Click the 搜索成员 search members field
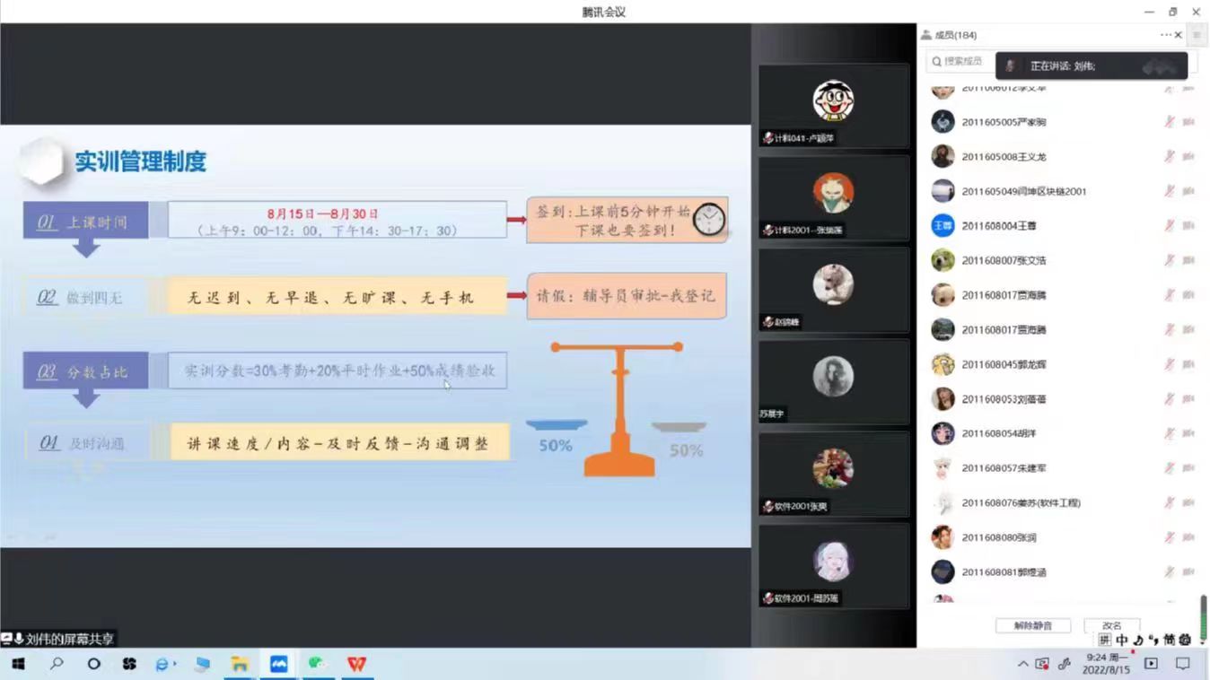This screenshot has width=1210, height=680. pos(960,61)
